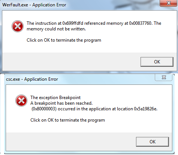Close the csc.exe Application Error window

coord(164,77)
